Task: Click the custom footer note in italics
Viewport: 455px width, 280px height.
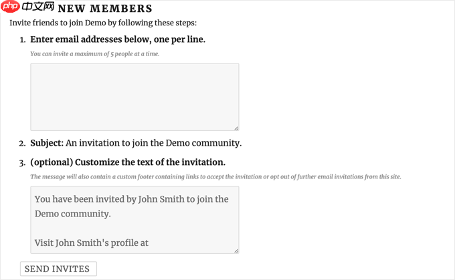Action: click(215, 177)
